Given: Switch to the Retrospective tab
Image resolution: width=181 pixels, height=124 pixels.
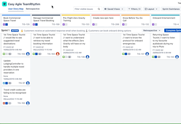Looking at the screenshot, I should tap(33, 9).
